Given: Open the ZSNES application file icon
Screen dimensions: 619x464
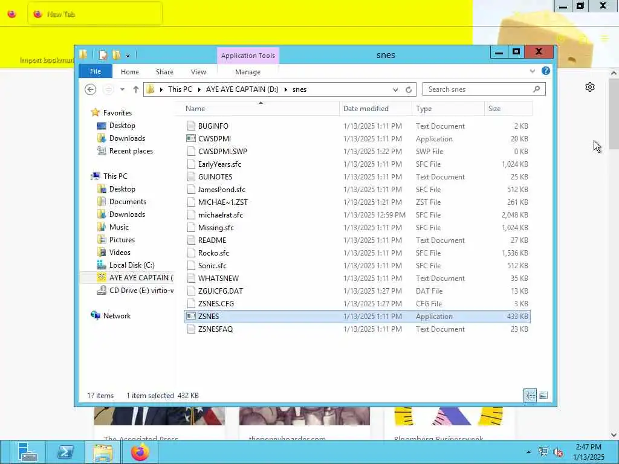Looking at the screenshot, I should coord(191,316).
